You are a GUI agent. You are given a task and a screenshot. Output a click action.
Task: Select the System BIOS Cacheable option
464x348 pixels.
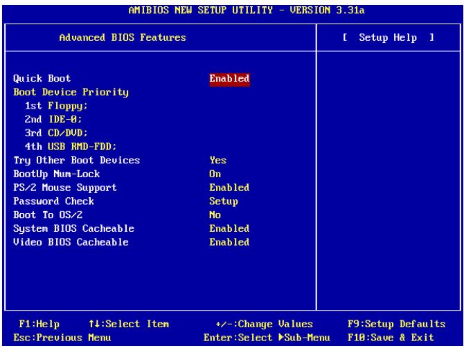click(x=73, y=229)
